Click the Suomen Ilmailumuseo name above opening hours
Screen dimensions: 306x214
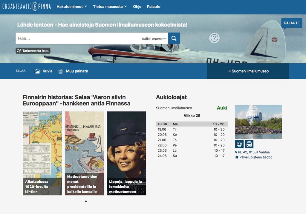click(x=174, y=108)
